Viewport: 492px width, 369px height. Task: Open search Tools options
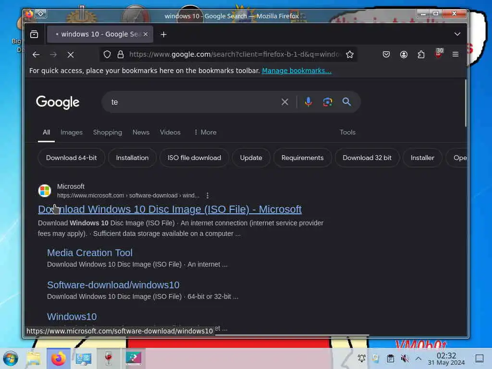coord(348,133)
